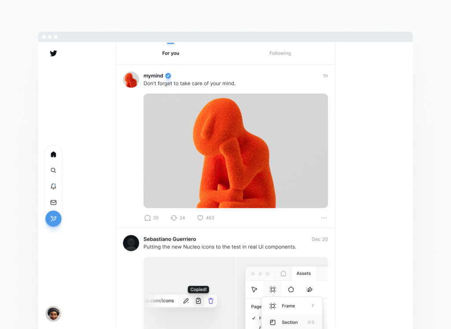Open profile avatar at sidebar bottom

(53, 314)
